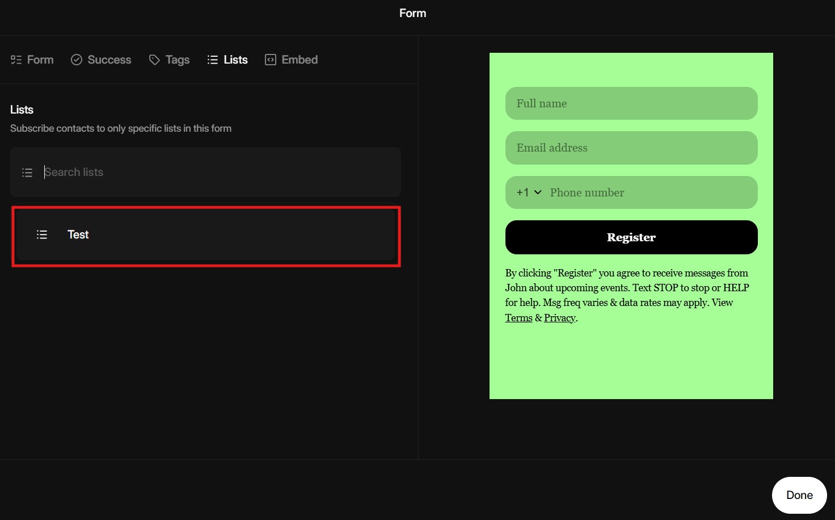Screen dimensions: 835x520
Task: Focus the Search lists text field
Action: (216, 172)
